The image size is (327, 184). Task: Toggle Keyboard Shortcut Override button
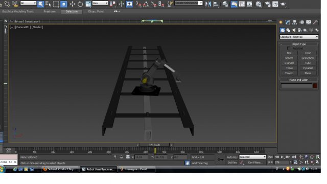click(129, 4)
